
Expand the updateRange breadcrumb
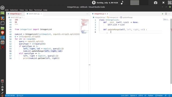tap(127, 18)
